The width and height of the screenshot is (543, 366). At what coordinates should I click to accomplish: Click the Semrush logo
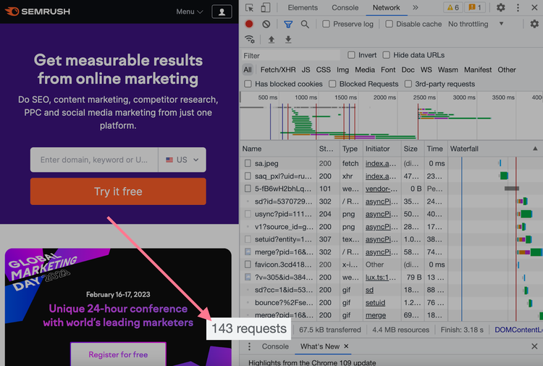(x=38, y=12)
